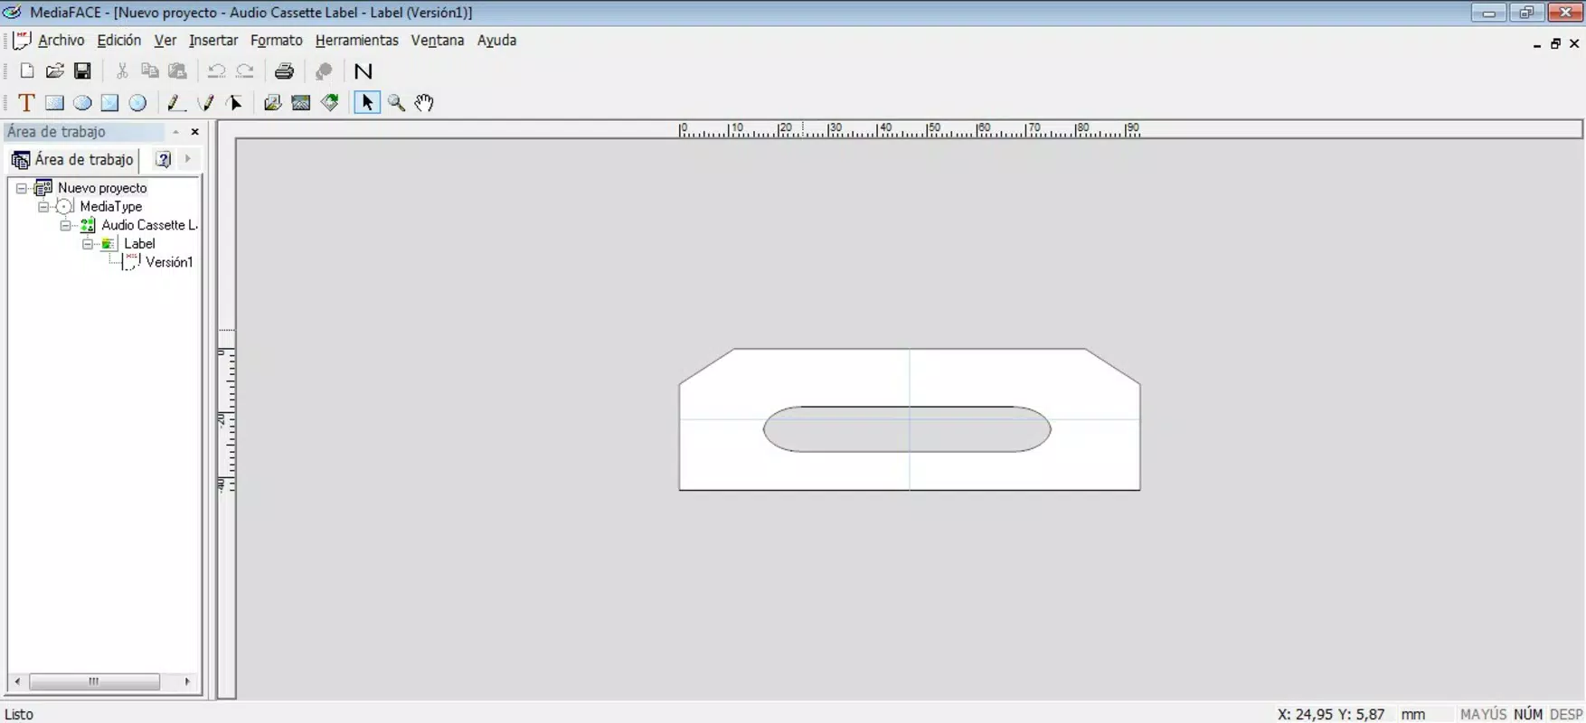Viewport: 1586px width, 723px height.
Task: Select the Text tool
Action: click(27, 103)
